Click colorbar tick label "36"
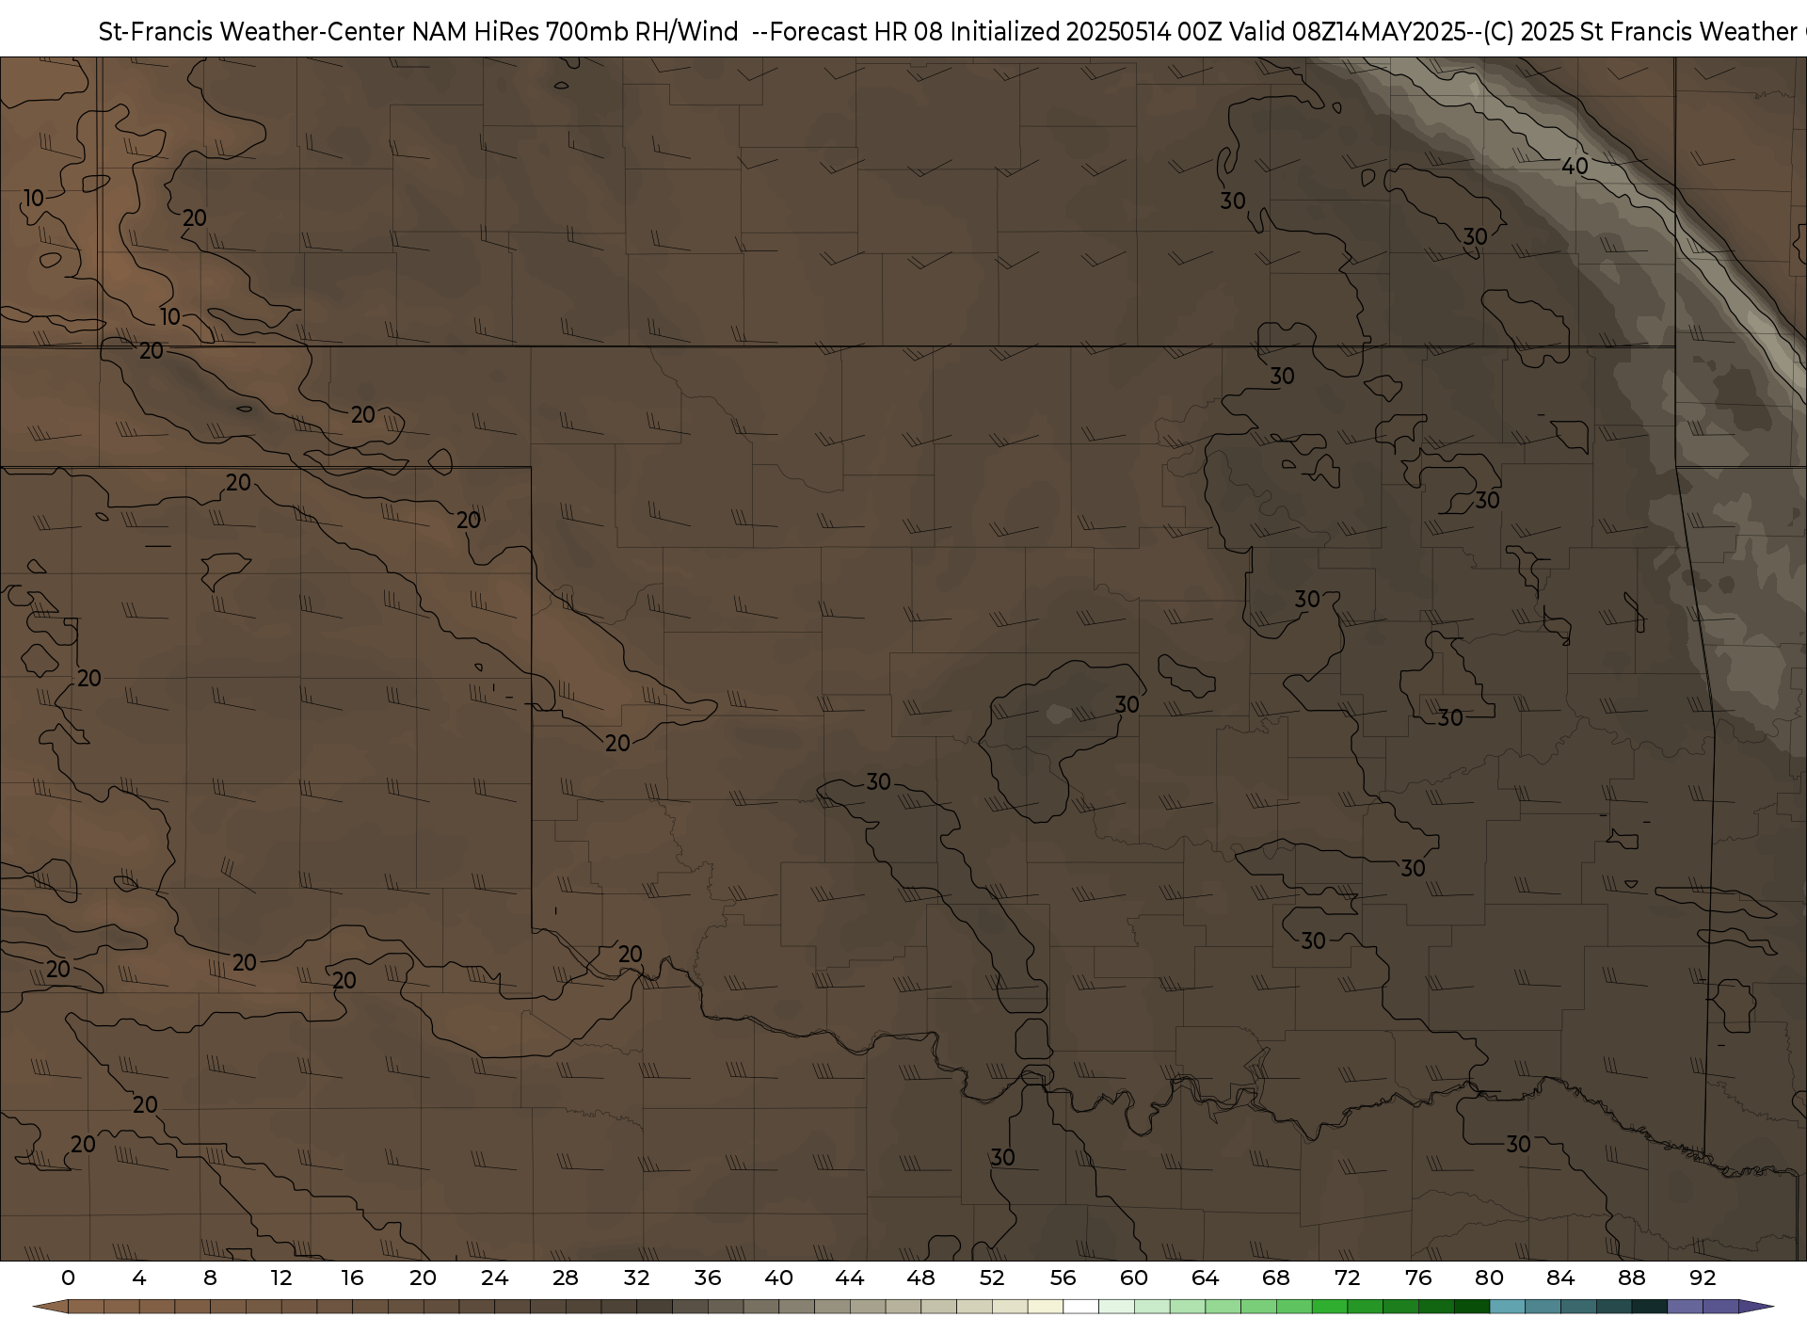1807x1318 pixels. click(x=708, y=1278)
